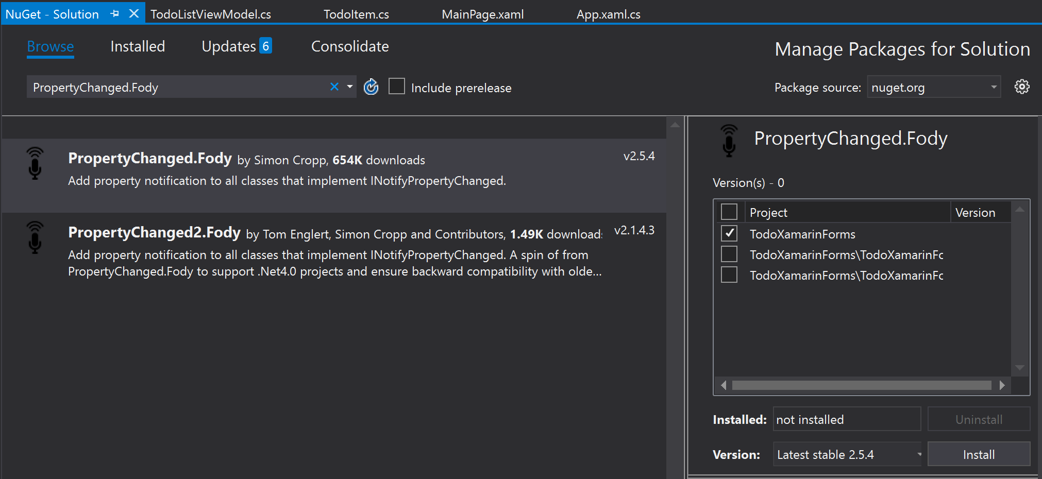Select the PropertyChanged.Fody package title
Viewport: 1042px width, 479px height.
click(150, 158)
